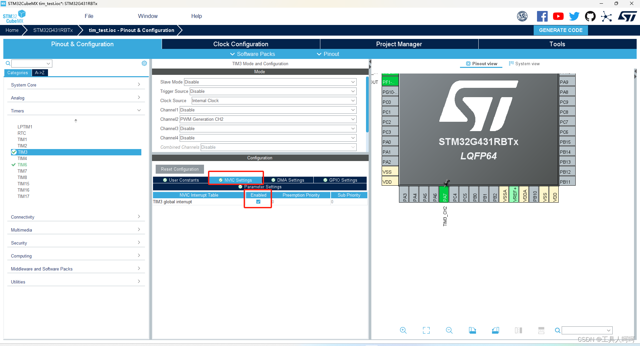Click the zoom out magnifier icon
This screenshot has height=346, width=640.
[449, 330]
